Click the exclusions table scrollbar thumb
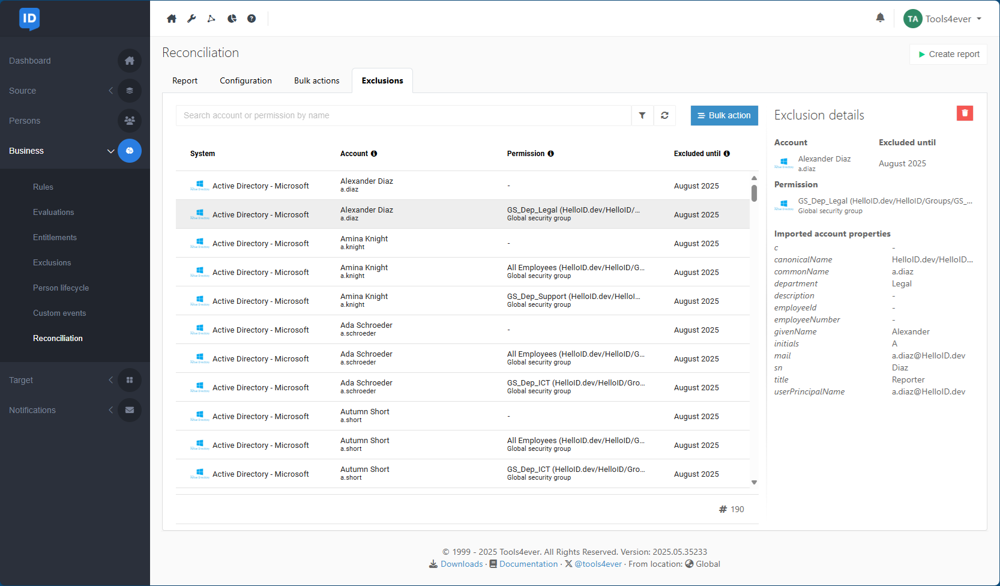Viewport: 1000px width, 586px height. point(754,193)
